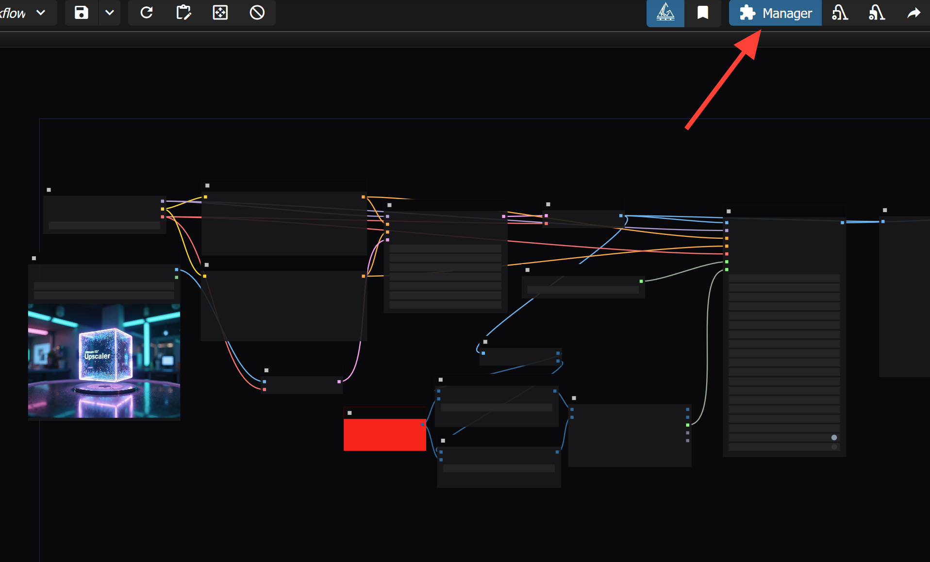The width and height of the screenshot is (930, 562).
Task: Open the chevron dropdown next to save icon
Action: point(110,13)
